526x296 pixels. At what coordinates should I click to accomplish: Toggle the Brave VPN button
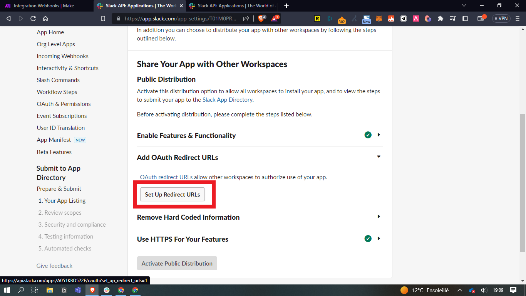pyautogui.click(x=501, y=18)
